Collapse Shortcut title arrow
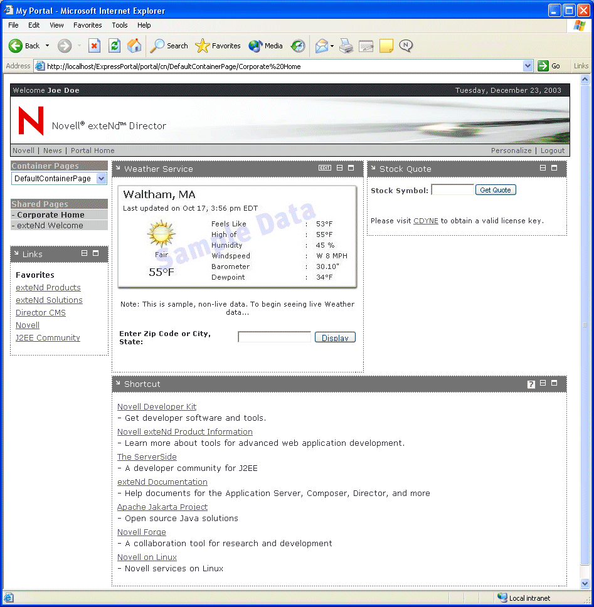The image size is (594, 607). tap(118, 383)
